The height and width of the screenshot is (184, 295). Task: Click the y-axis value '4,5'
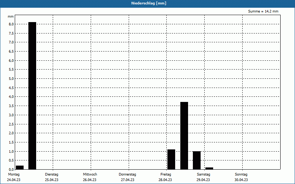click(x=11, y=88)
